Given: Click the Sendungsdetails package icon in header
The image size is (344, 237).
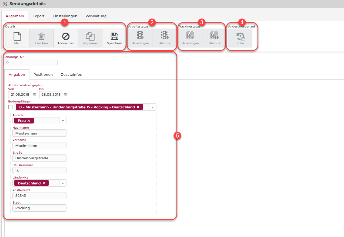Looking at the screenshot, I should coord(5,4).
